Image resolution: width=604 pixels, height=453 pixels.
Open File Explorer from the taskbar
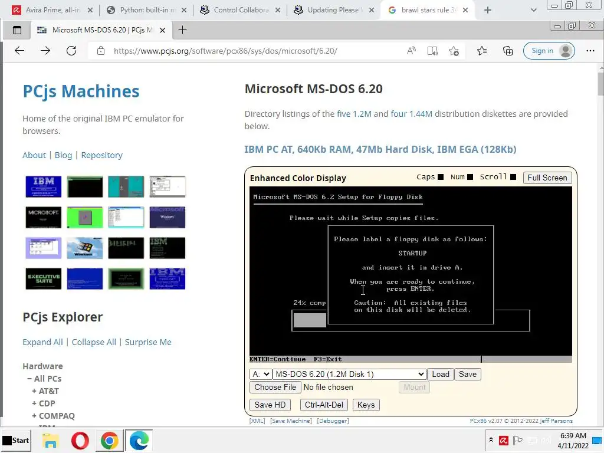click(51, 440)
